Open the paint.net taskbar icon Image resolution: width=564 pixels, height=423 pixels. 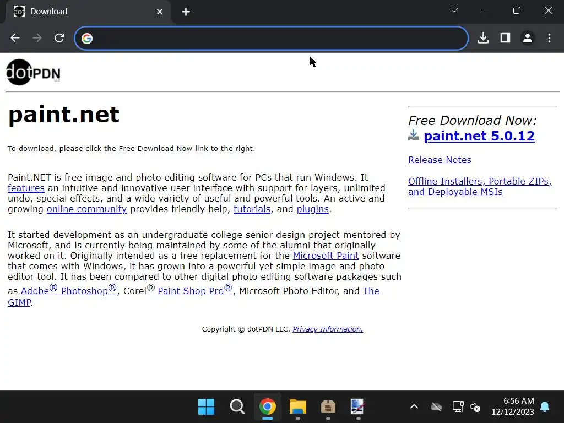[357, 407]
